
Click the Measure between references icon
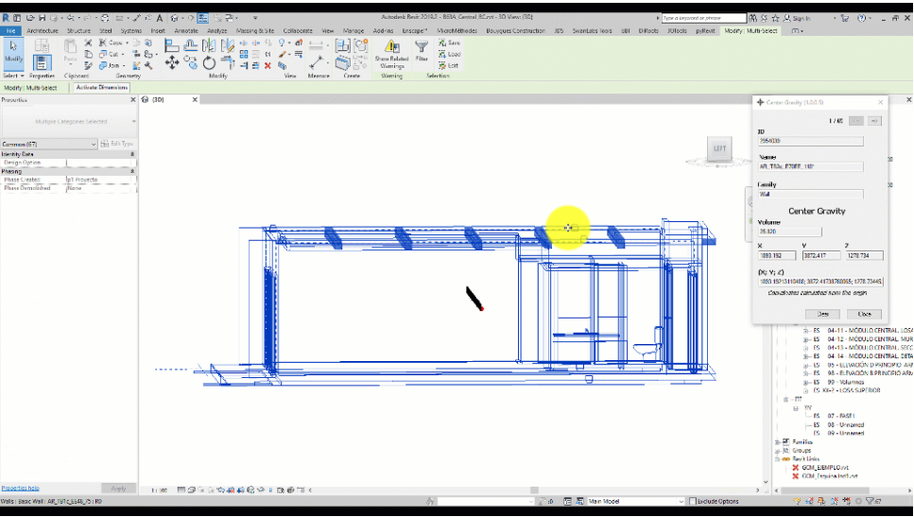316,61
